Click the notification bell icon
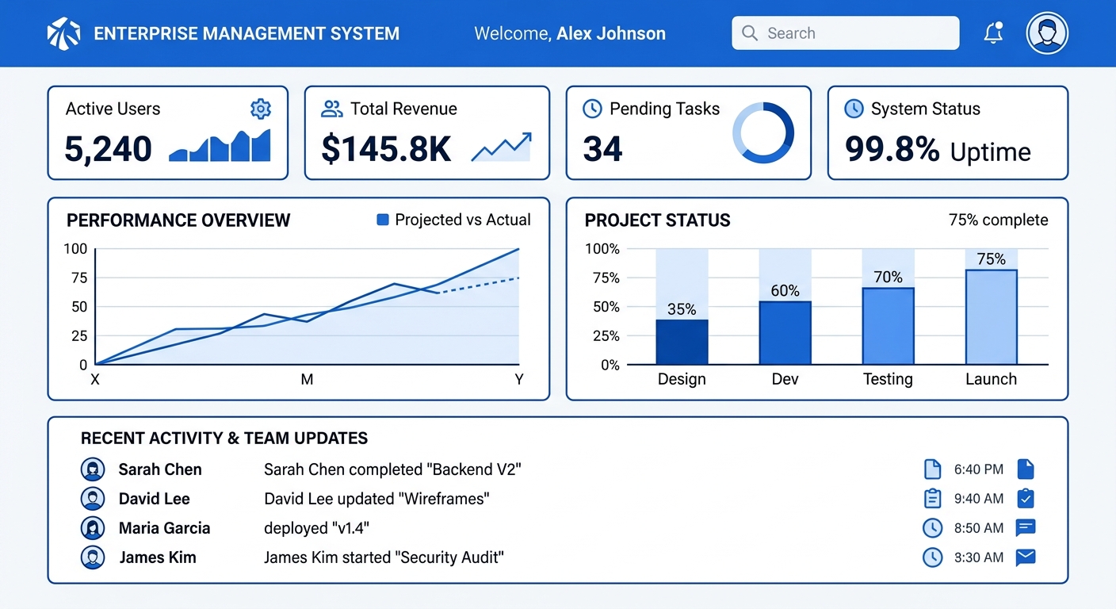This screenshot has width=1116, height=609. point(992,33)
